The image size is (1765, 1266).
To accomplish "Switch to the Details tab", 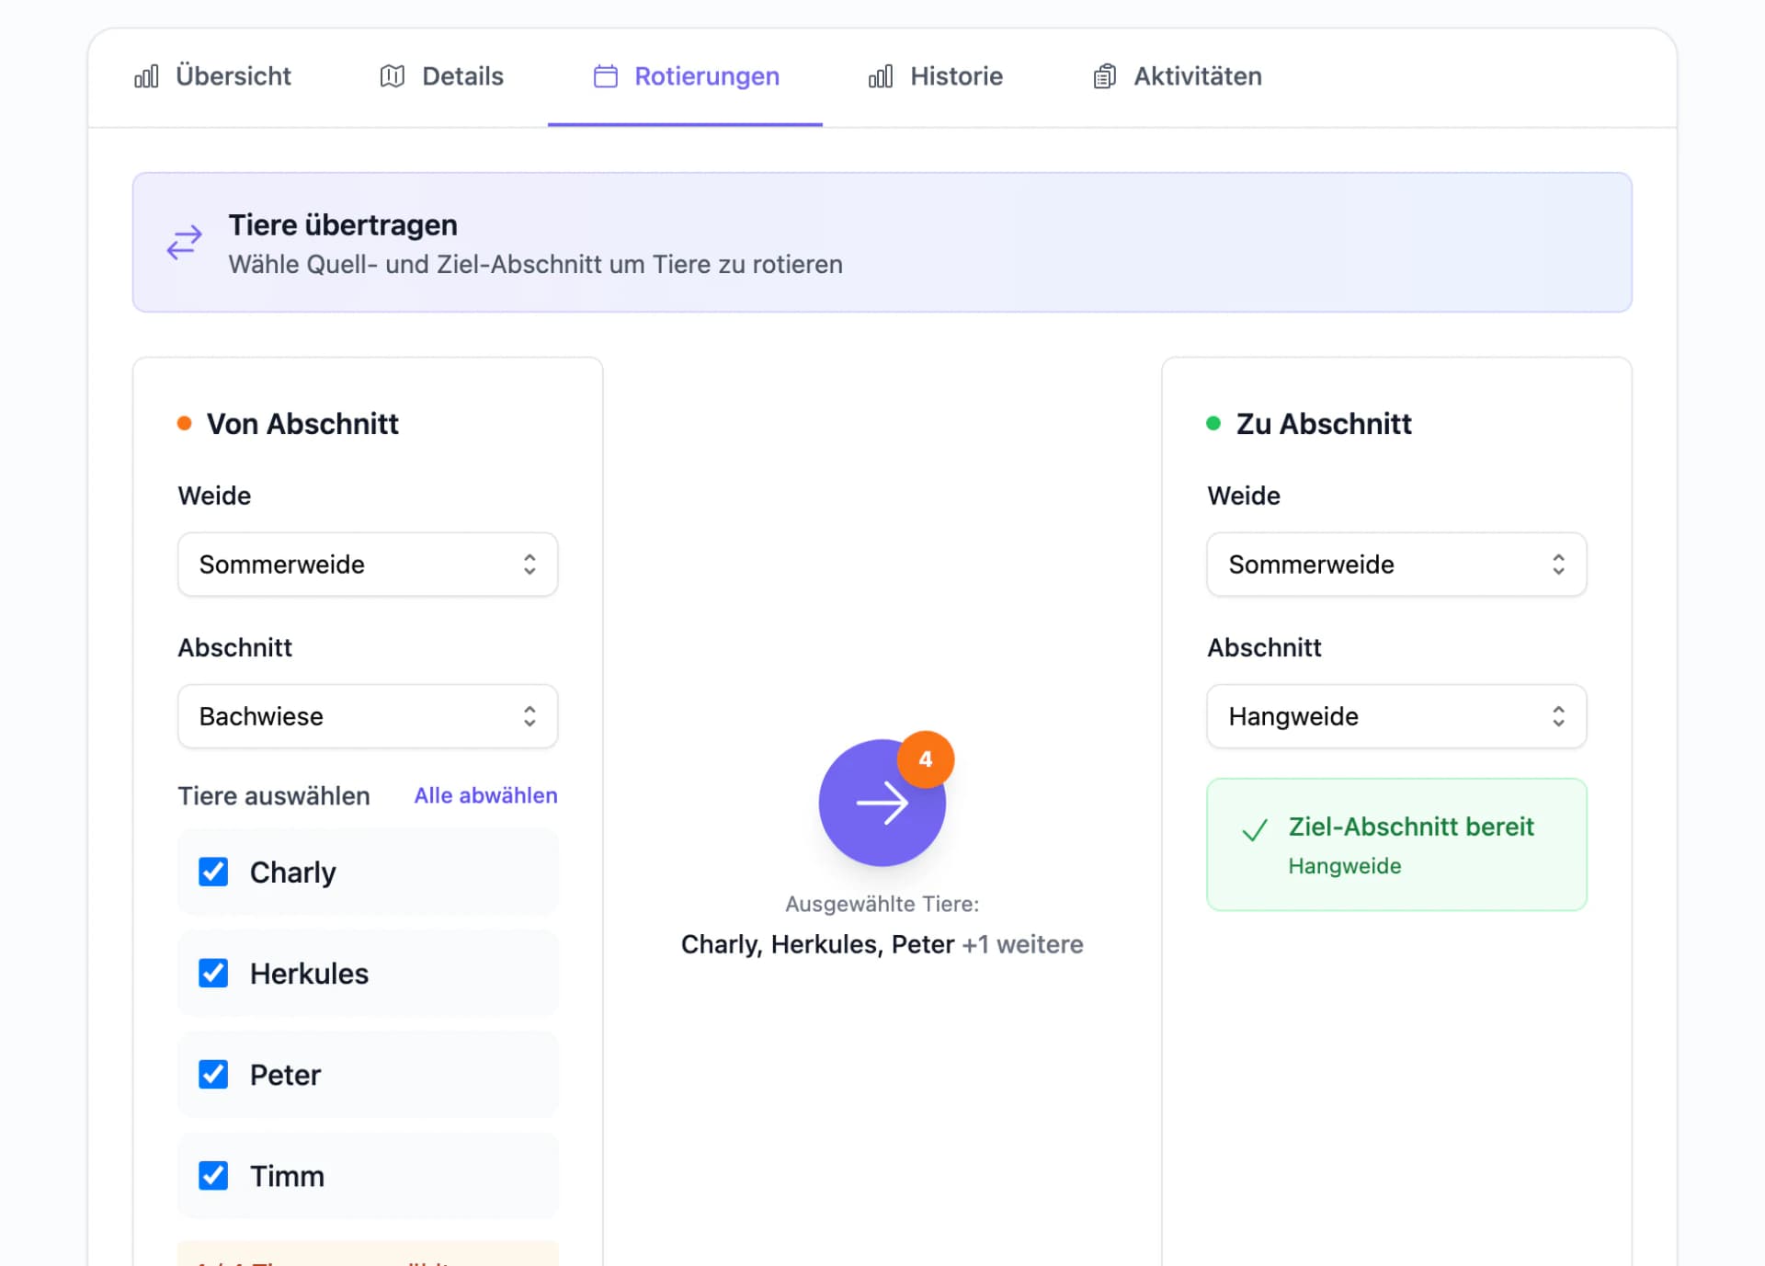I will click(x=442, y=76).
